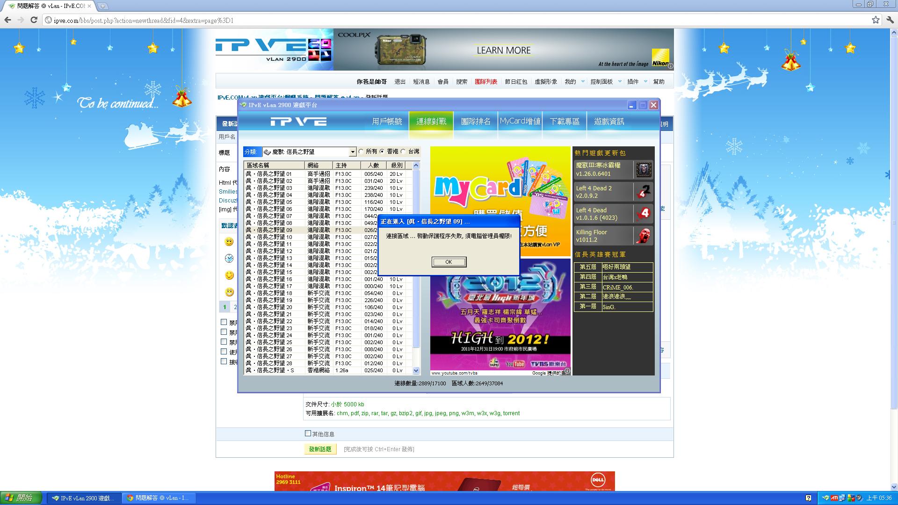The height and width of the screenshot is (505, 898).
Task: Open Chrome wrench settings menu
Action: [890, 20]
